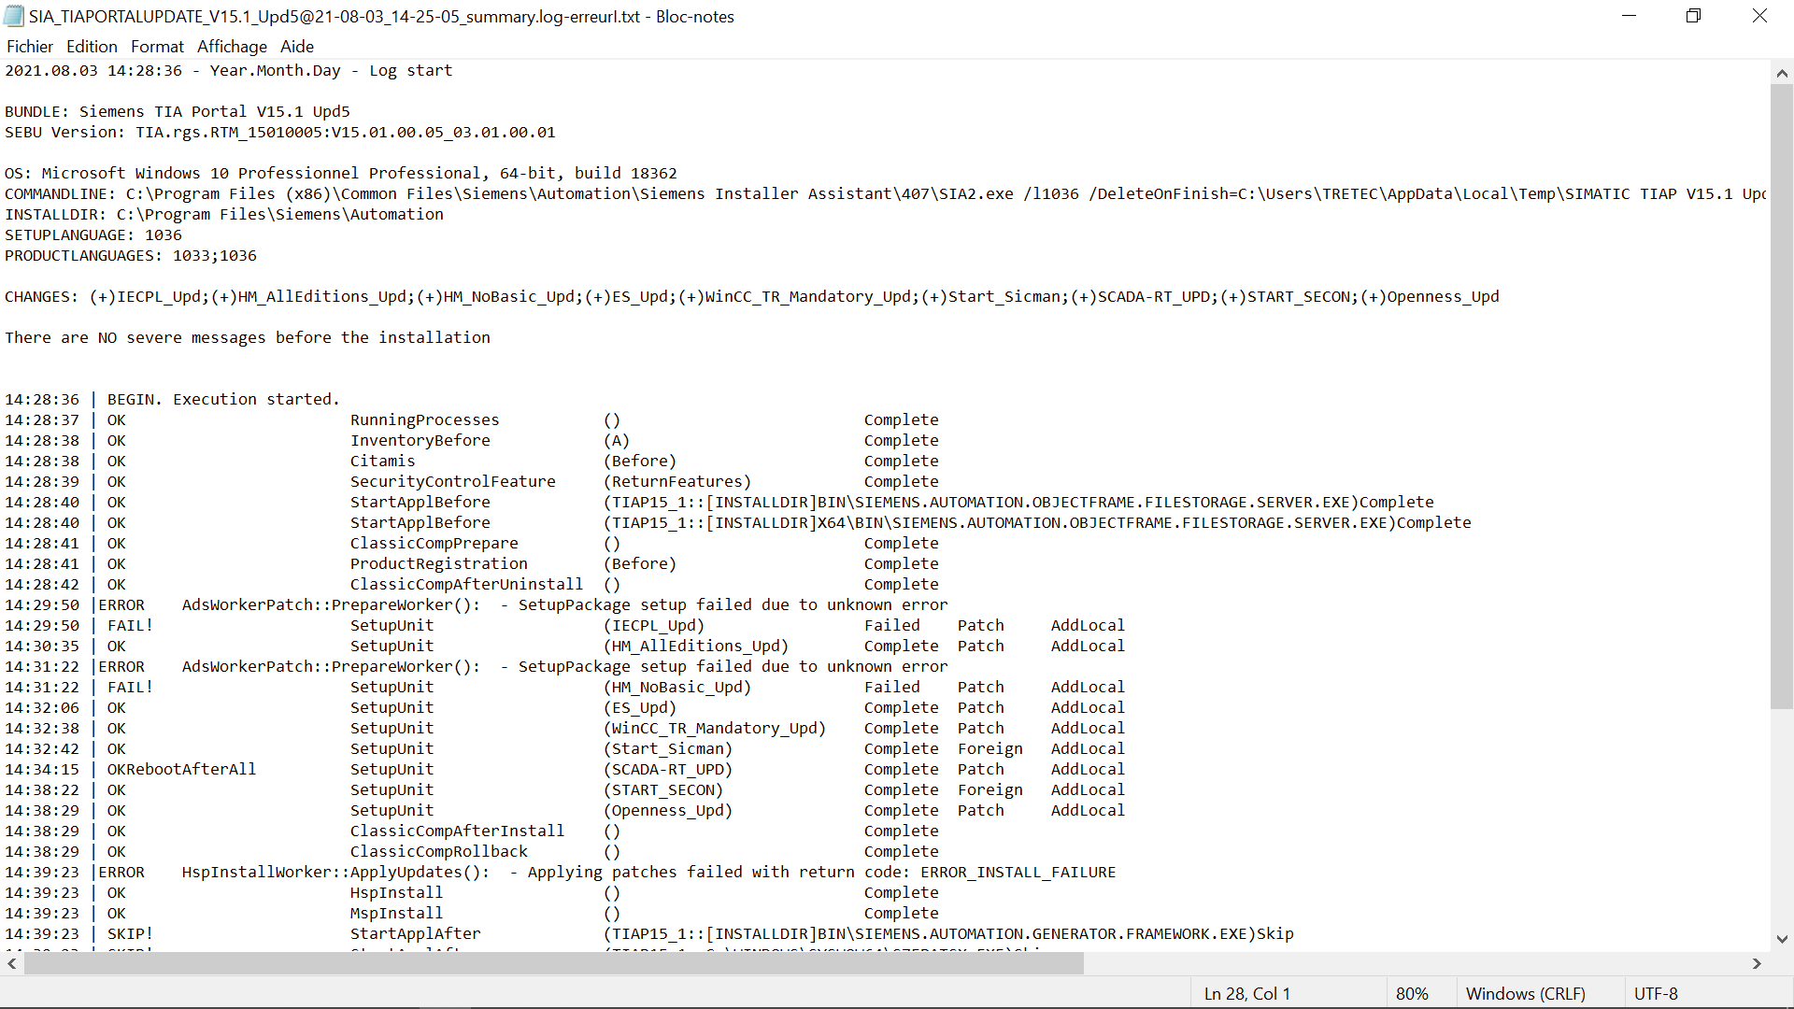Click the 80% zoom status indicator
This screenshot has height=1009, width=1794.
coord(1412,994)
